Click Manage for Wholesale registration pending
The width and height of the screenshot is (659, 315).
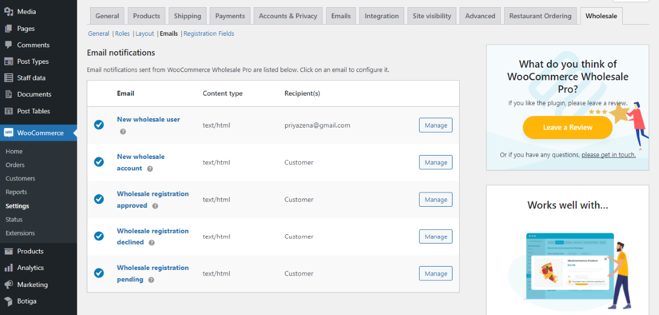pyautogui.click(x=435, y=273)
